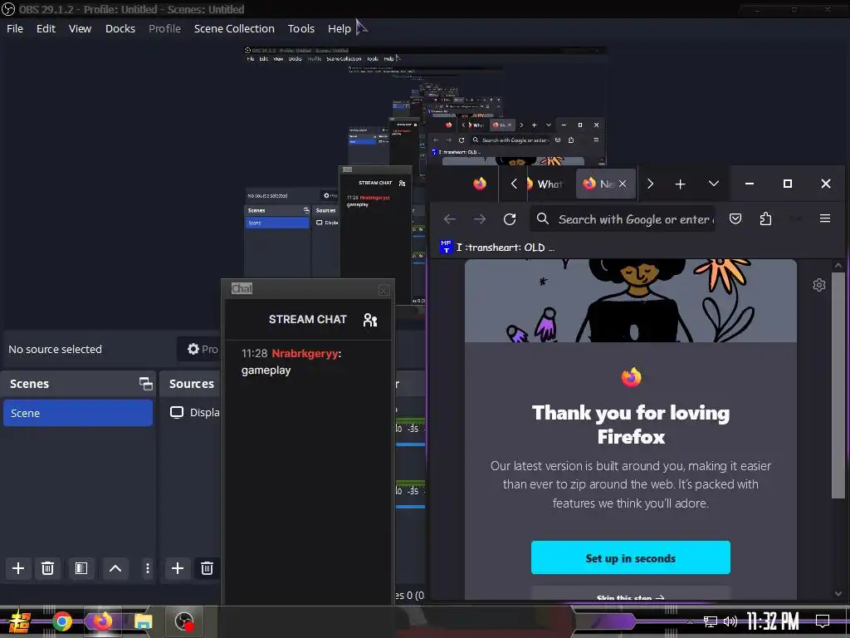
Task: Add a new source with the plus button
Action: click(178, 568)
